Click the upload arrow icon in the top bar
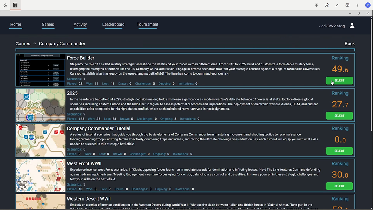 [316, 5]
